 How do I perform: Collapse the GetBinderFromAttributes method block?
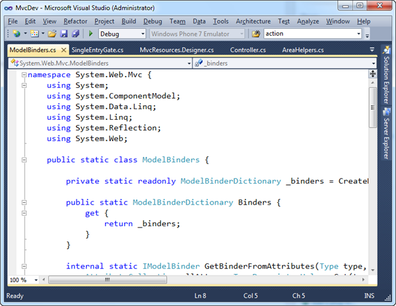coord(24,266)
